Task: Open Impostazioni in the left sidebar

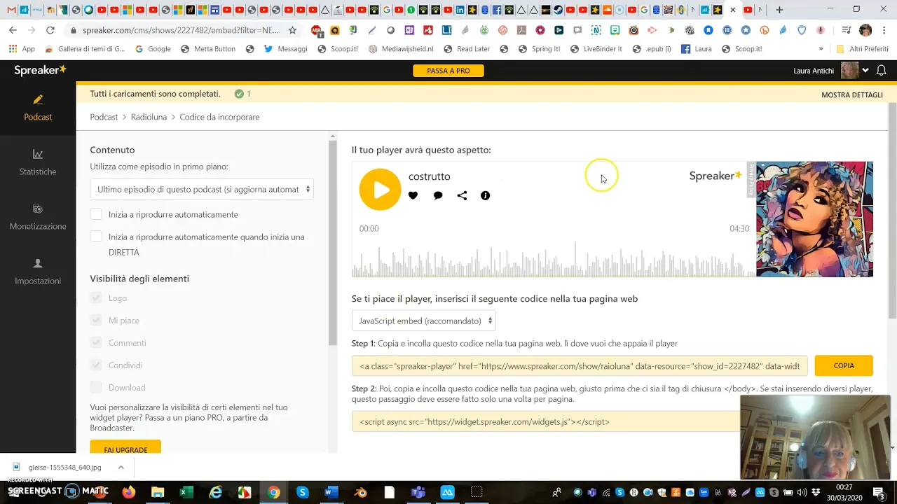Action: pos(38,272)
